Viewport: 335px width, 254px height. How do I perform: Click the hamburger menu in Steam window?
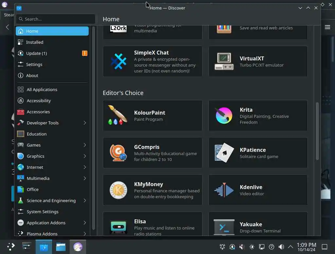pyautogui.click(x=327, y=27)
